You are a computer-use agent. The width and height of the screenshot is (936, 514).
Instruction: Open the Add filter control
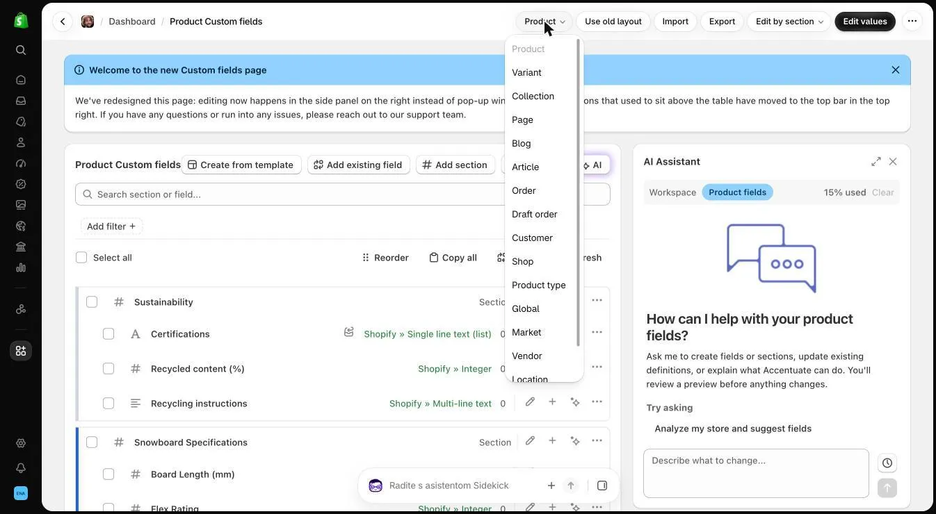[111, 226]
